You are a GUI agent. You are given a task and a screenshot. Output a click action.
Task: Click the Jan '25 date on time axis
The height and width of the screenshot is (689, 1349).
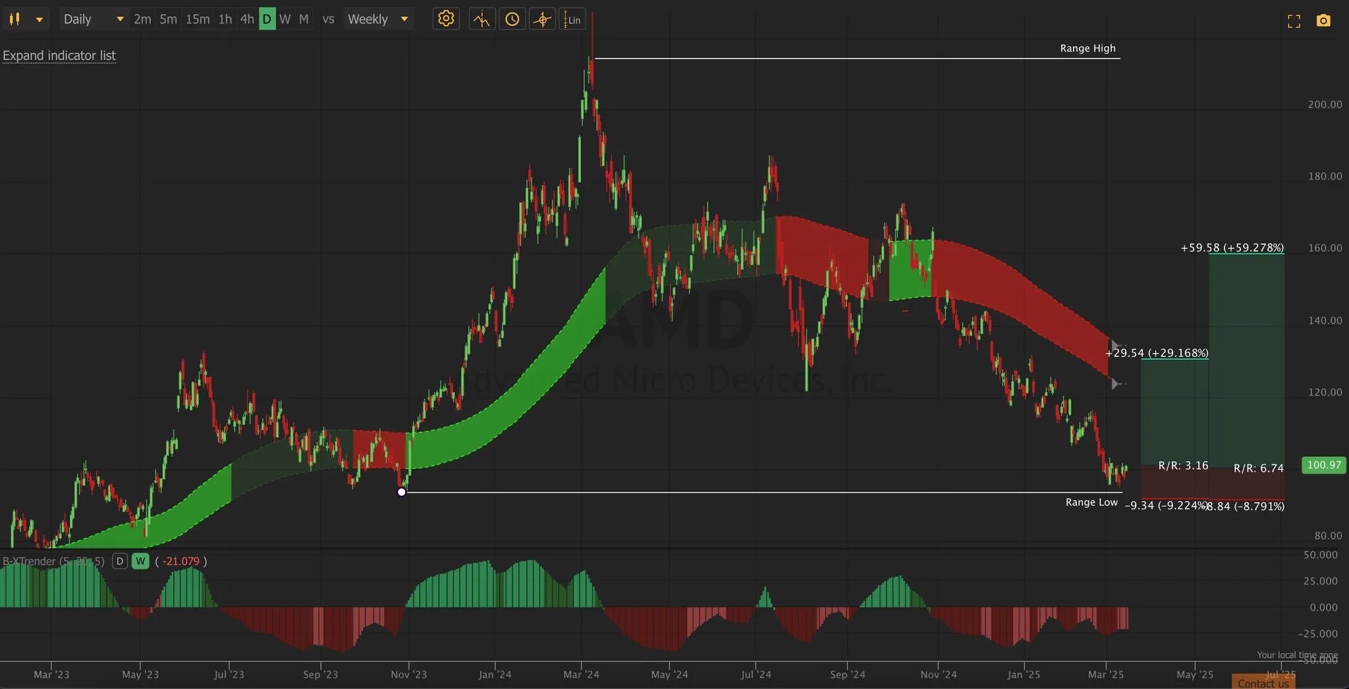point(1024,675)
